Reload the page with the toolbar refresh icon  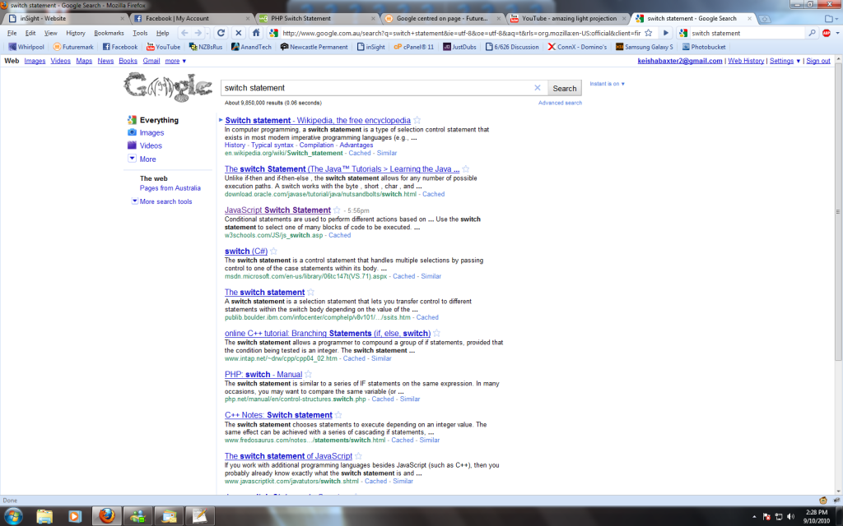221,33
